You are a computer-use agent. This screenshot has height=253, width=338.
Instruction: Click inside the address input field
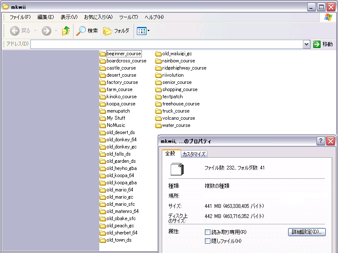point(167,44)
